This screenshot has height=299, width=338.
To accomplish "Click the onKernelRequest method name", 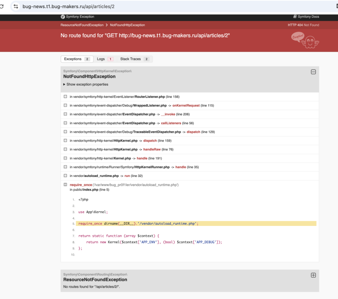I will (x=186, y=106).
